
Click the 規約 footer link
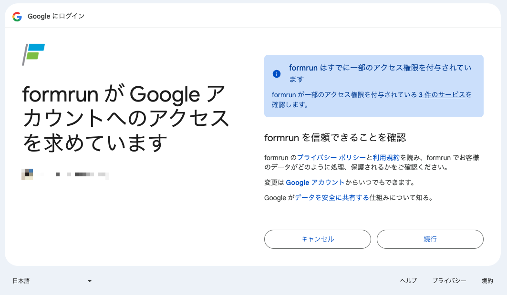coord(487,281)
